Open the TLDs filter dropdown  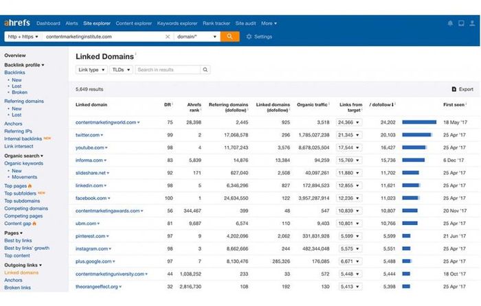121,70
